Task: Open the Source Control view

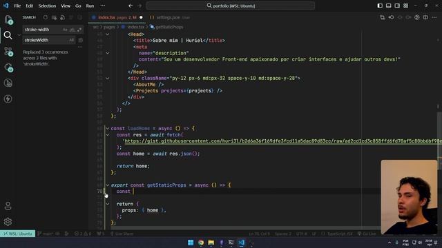Action: [x=8, y=52]
